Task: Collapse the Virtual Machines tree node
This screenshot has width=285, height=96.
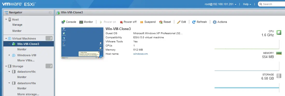Action: (x=6, y=39)
